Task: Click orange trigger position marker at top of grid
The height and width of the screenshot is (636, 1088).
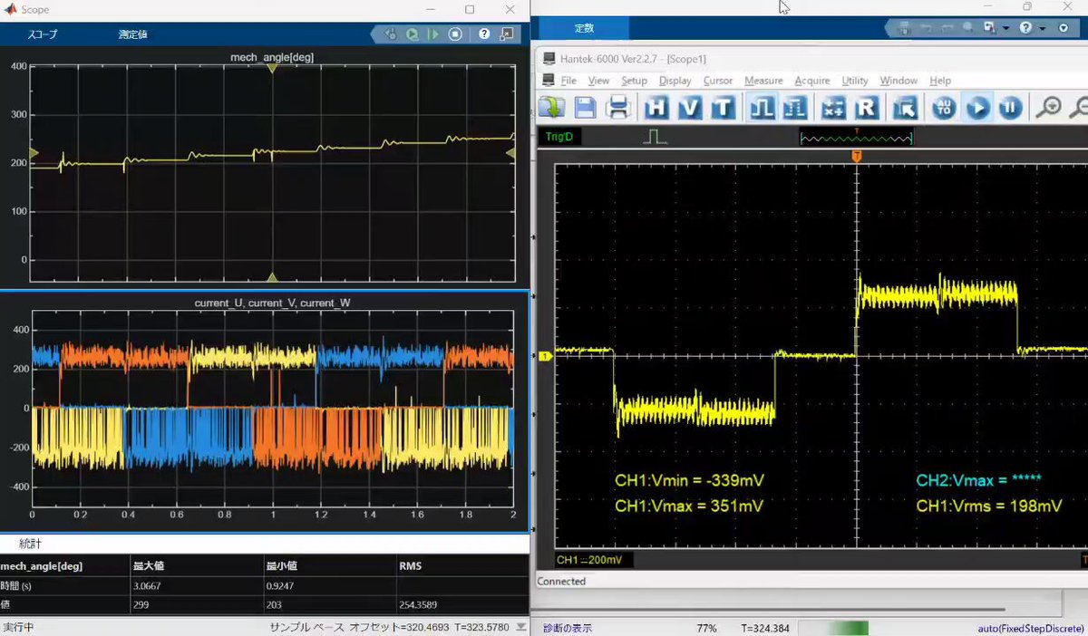Action: point(857,157)
